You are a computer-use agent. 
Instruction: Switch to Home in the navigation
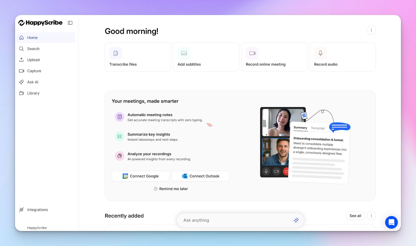(32, 37)
